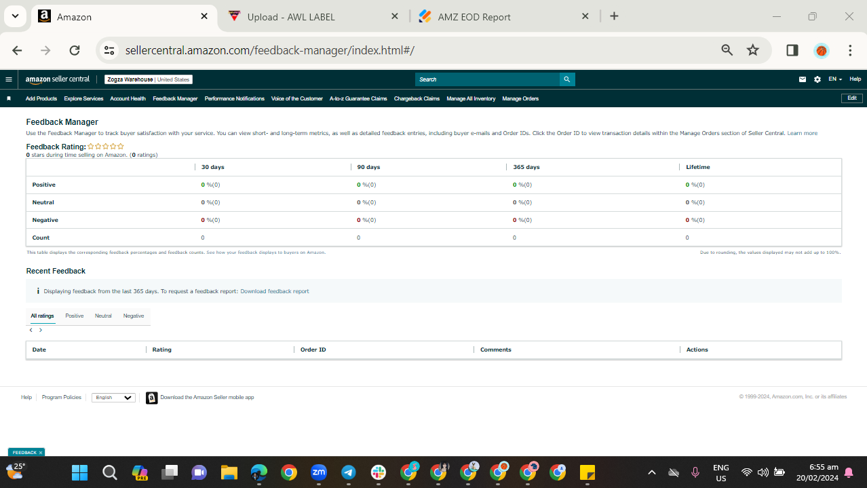Viewport: 867px width, 488px height.
Task: Click the Amazon Seller mobile app icon
Action: [x=152, y=398]
